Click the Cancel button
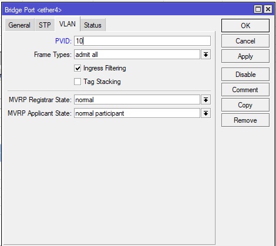276x246 pixels. 245,41
